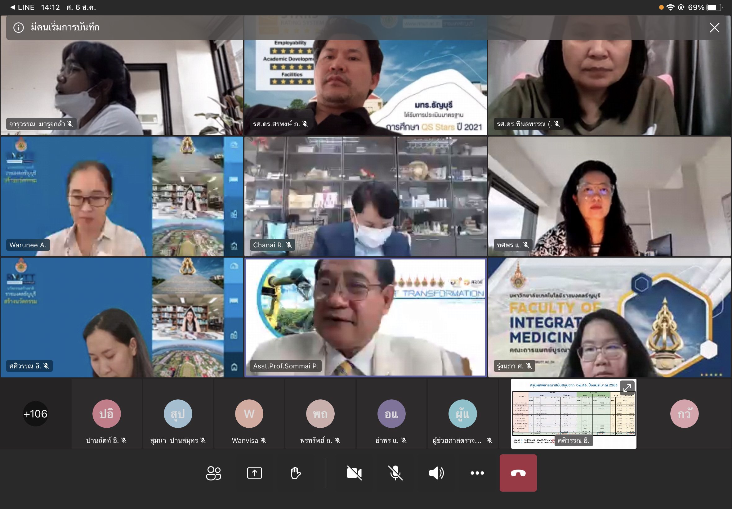Turn on the camera
The image size is (732, 509).
point(354,473)
